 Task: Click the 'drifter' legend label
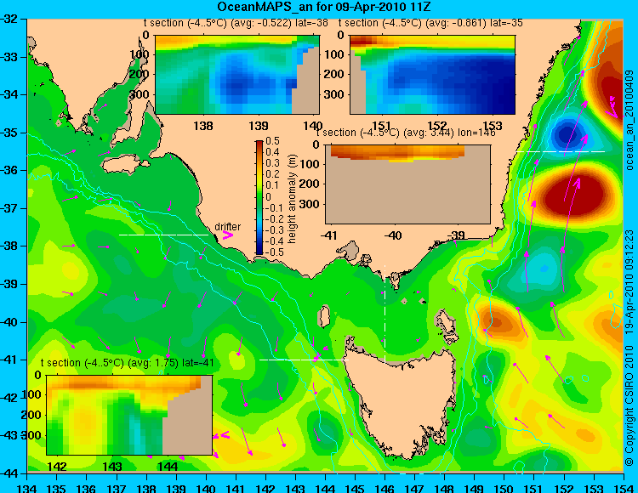click(227, 227)
